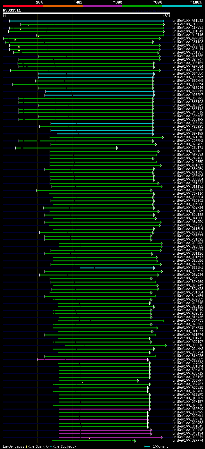Go to UniRef100_P49486 record
The width and height of the screenshot is (205, 449).
point(188,158)
